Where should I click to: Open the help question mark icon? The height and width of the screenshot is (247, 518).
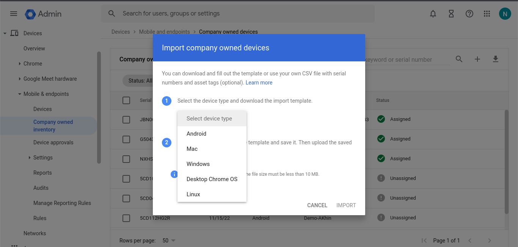tap(469, 14)
